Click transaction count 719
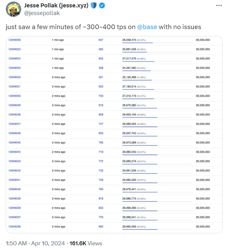Viewport: 228px width, 248px height. pyautogui.click(x=101, y=152)
